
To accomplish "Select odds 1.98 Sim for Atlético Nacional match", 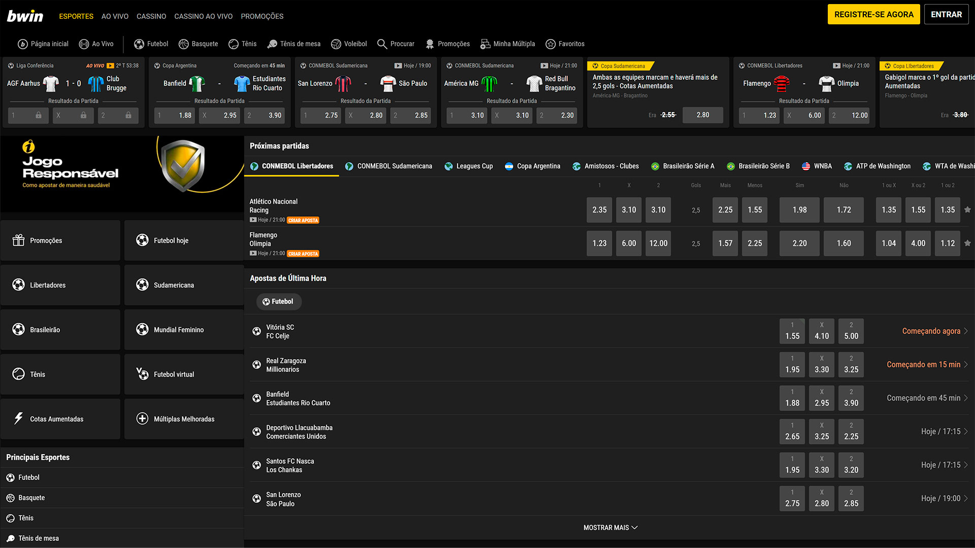I will (x=799, y=210).
